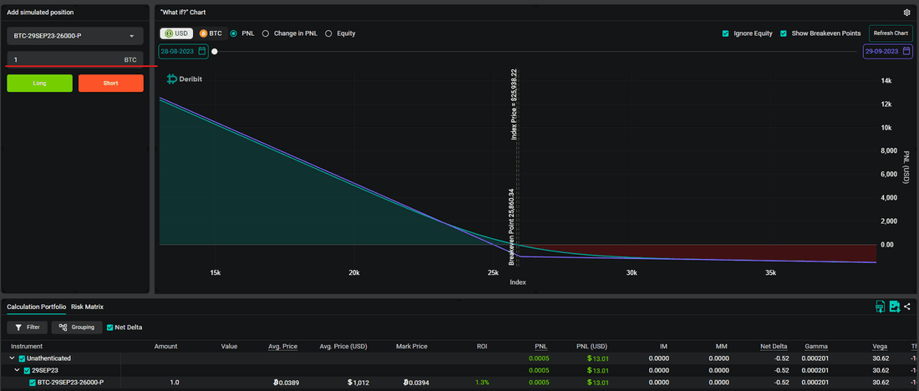Toggle Show Breakeven Points checkbox
This screenshot has height=391, width=919.
pos(784,33)
